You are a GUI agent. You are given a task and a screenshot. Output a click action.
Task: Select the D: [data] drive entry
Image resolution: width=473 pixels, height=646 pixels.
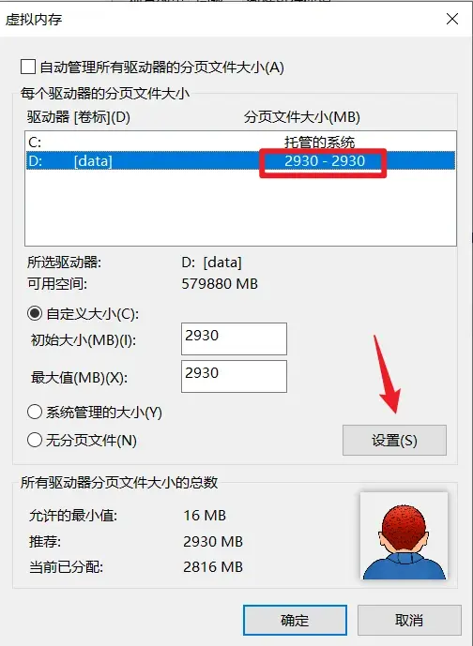coord(241,160)
